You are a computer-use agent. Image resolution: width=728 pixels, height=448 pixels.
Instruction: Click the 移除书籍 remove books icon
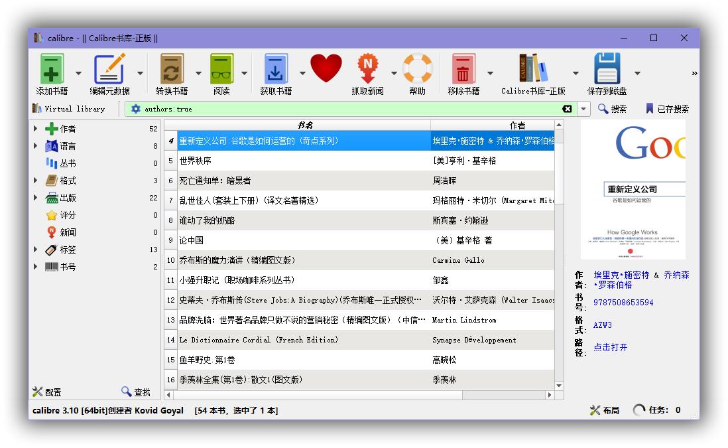coord(463,69)
